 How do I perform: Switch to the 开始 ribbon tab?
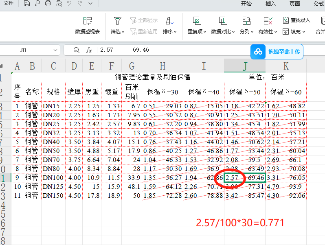click(246, 4)
